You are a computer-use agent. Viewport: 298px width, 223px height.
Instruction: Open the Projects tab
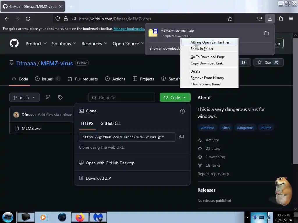(x=143, y=79)
